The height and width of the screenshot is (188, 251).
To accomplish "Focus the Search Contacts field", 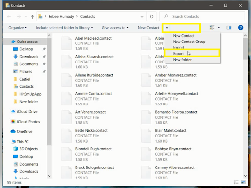I will pos(202,17).
